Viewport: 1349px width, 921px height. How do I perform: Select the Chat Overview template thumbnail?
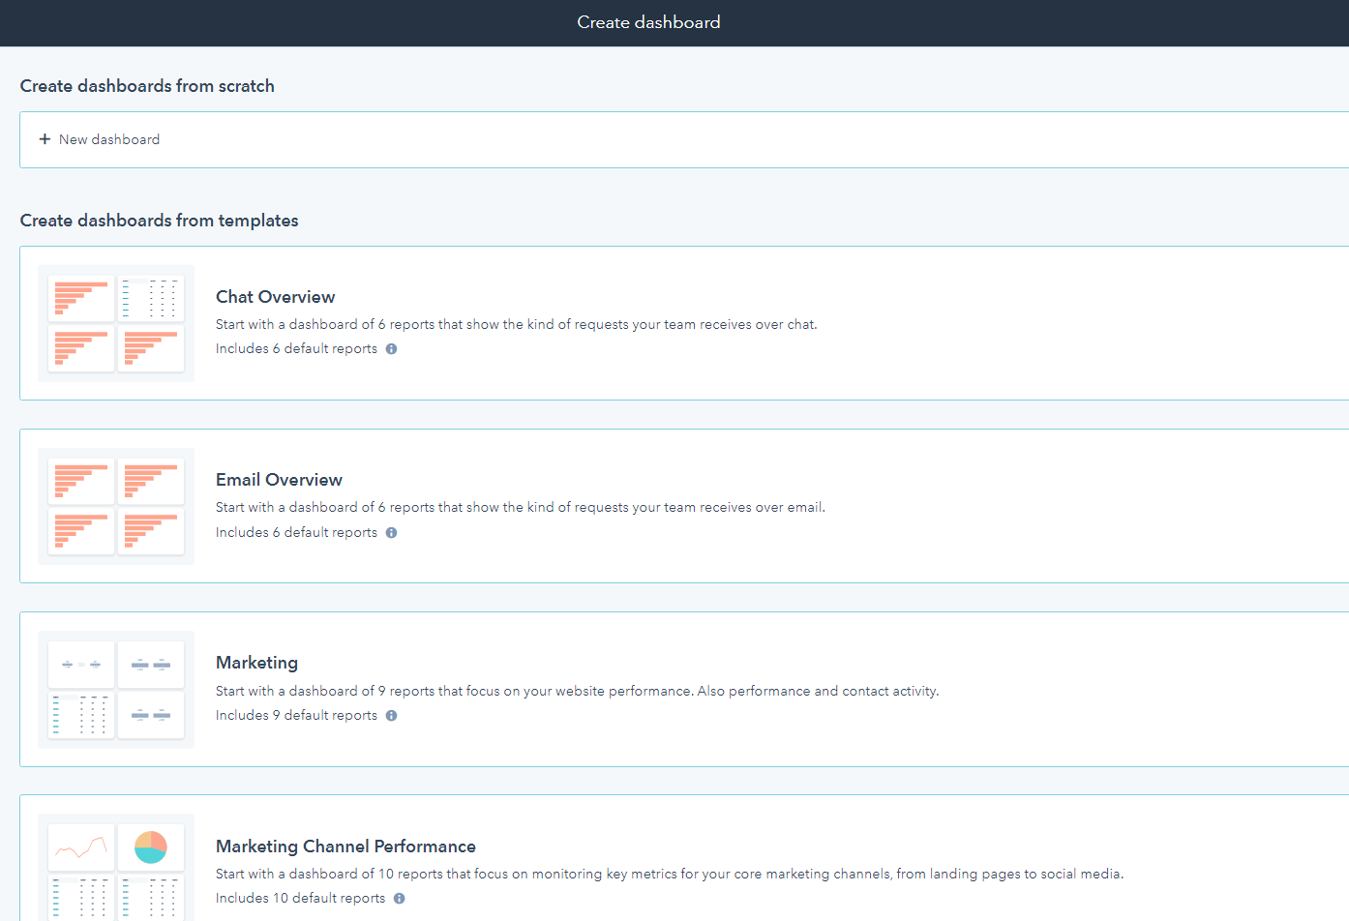116,323
